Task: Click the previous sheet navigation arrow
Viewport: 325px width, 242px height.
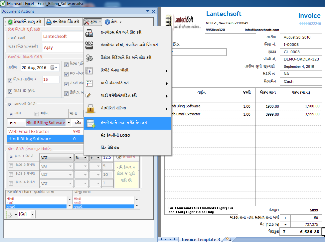Action: tap(166, 239)
